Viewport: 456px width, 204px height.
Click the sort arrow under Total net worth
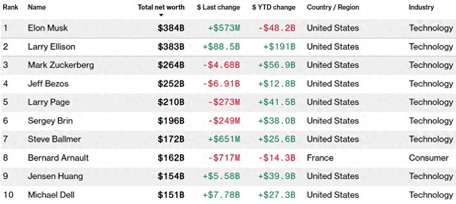point(161,15)
